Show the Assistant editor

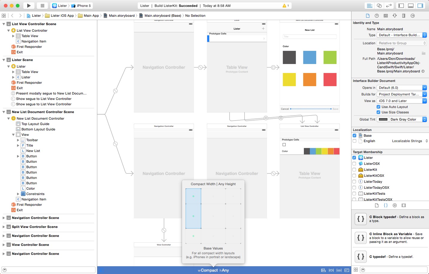[379, 6]
